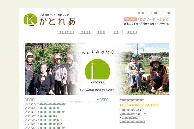Click the yellow TEL FAX.0827-32-1660 text
Screen dimensions: 194x129
[x=139, y=105]
